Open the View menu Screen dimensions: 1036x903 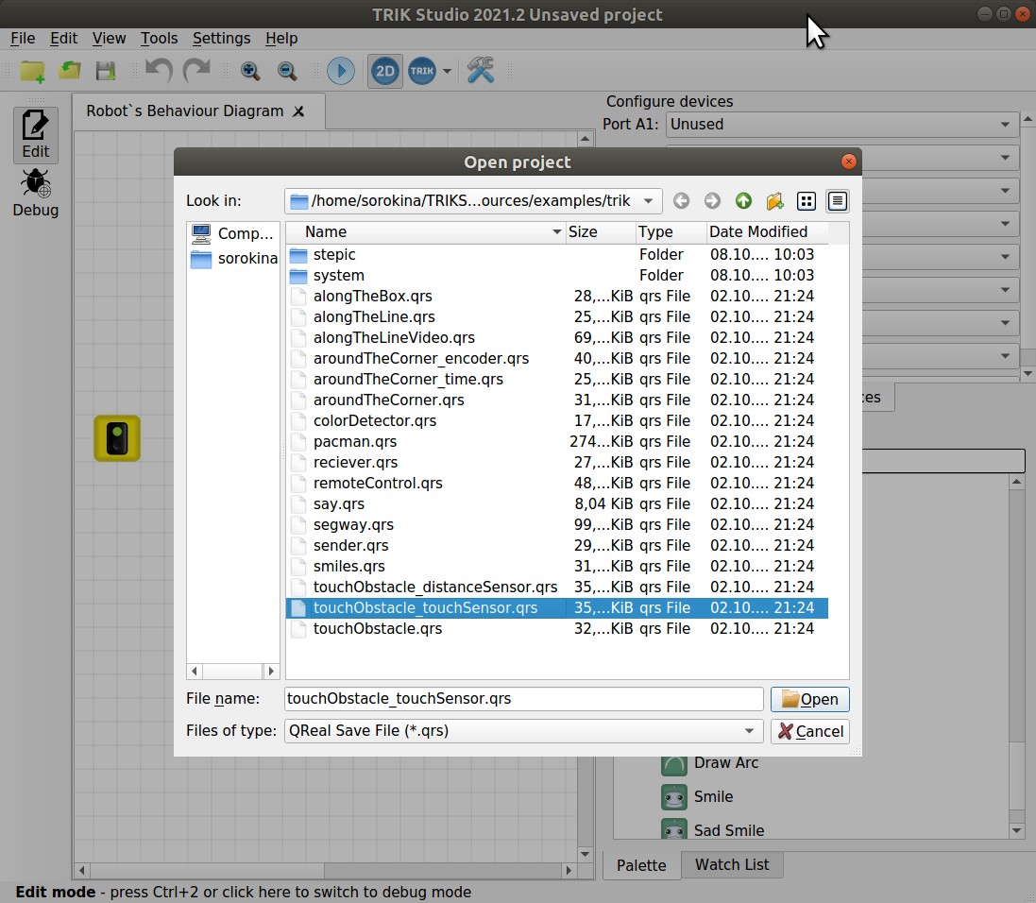(x=109, y=39)
